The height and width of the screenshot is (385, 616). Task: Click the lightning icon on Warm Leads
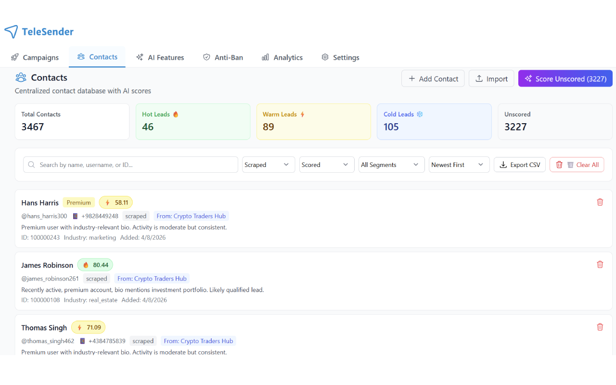(303, 115)
